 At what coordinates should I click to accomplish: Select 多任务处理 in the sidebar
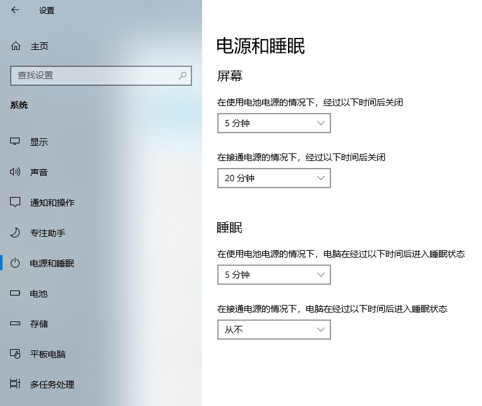tap(101, 384)
